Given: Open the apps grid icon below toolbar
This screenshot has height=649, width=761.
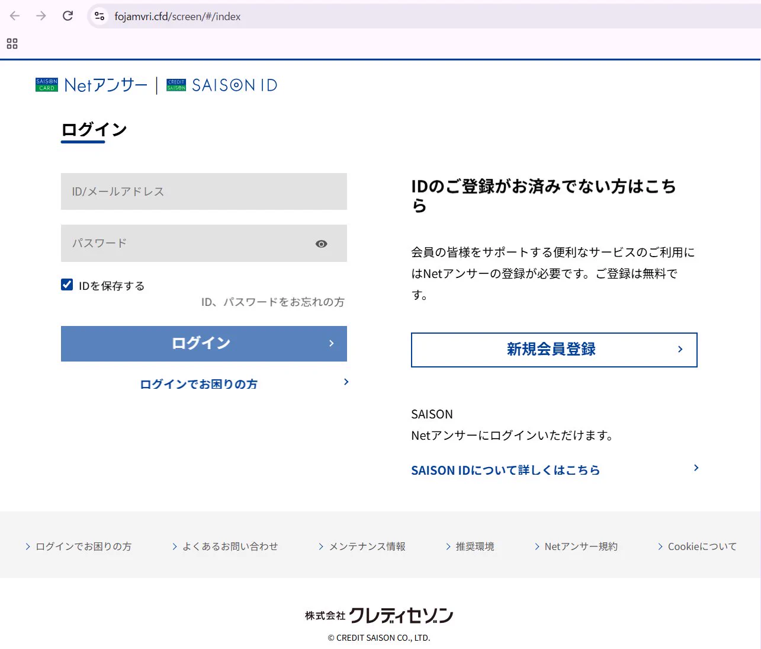Looking at the screenshot, I should pos(12,43).
